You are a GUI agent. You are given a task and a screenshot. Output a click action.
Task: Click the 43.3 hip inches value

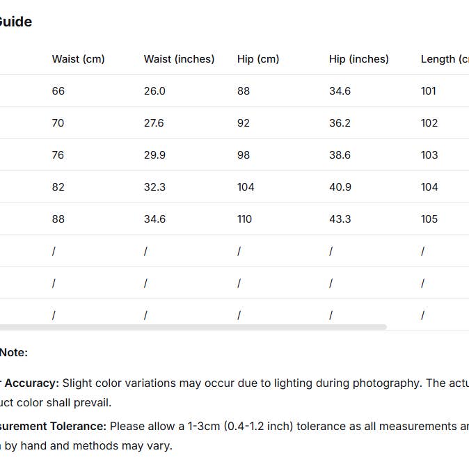tap(340, 219)
